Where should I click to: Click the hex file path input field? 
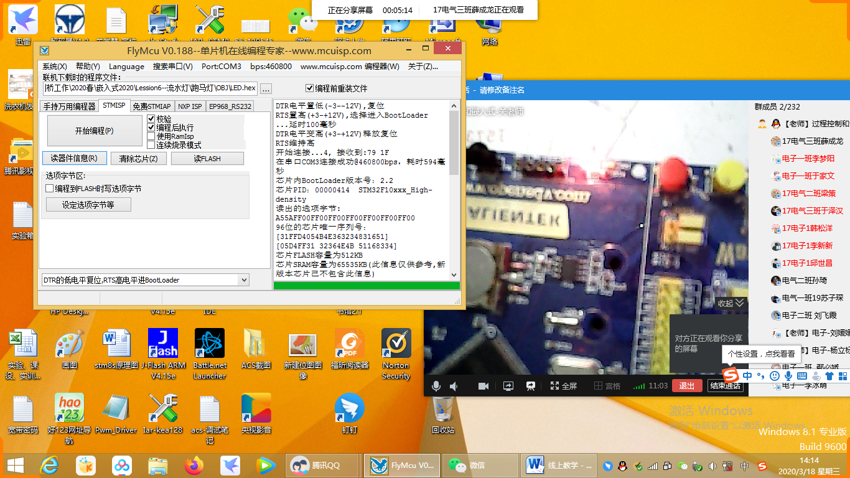tap(150, 88)
